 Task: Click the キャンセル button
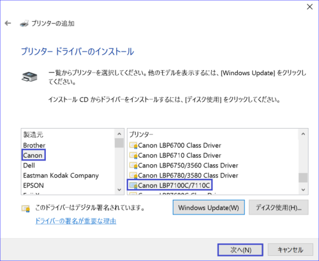pyautogui.click(x=290, y=250)
